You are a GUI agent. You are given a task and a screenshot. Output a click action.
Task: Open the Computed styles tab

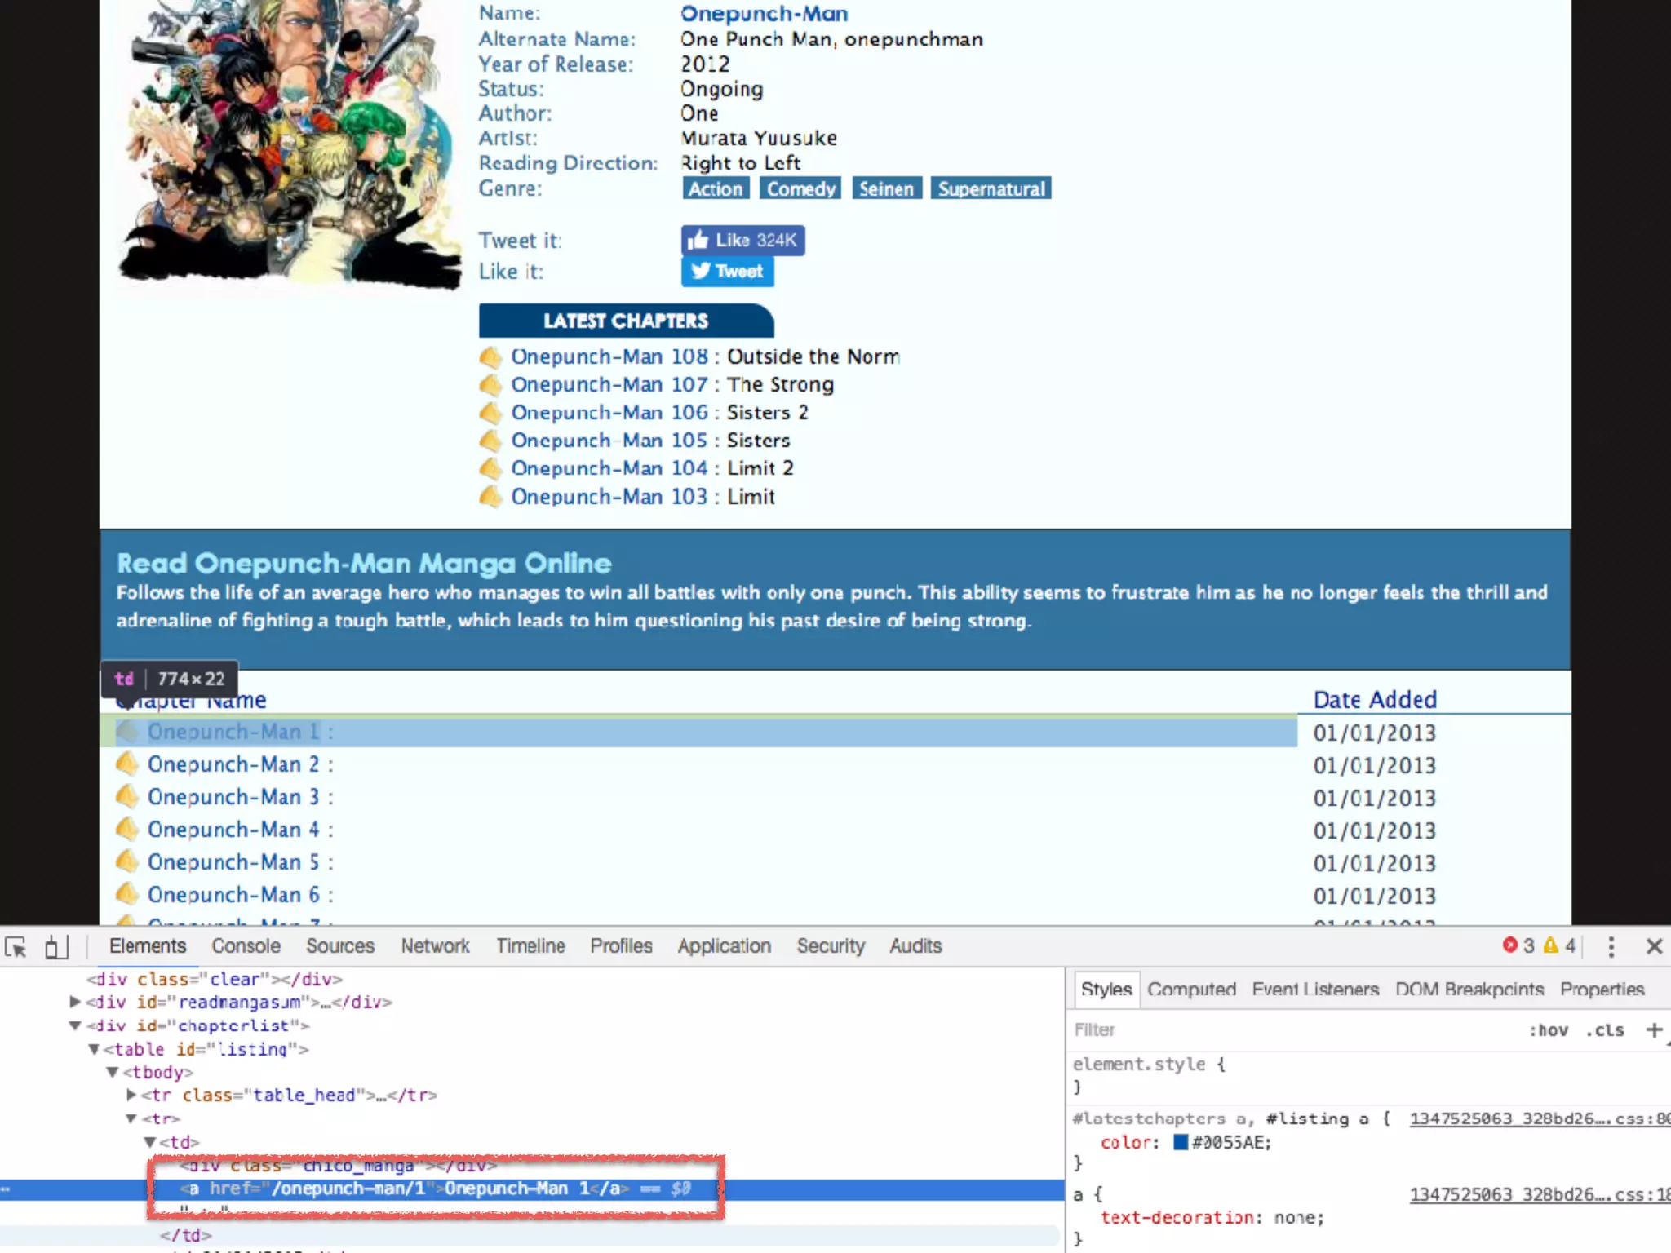[1191, 990]
